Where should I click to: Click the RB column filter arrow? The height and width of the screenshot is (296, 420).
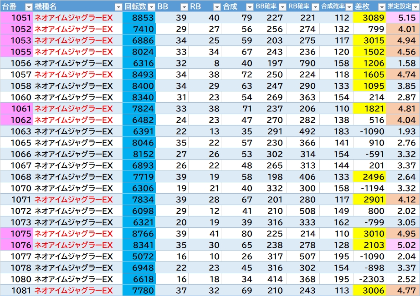[x=217, y=7]
